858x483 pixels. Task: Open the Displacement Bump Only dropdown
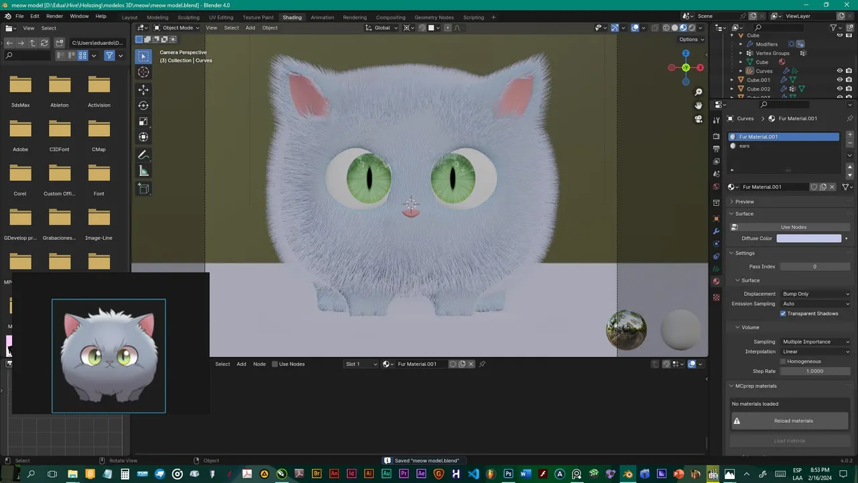pos(816,294)
